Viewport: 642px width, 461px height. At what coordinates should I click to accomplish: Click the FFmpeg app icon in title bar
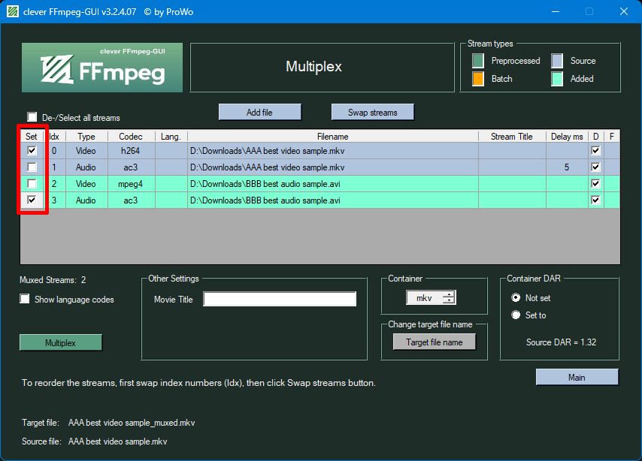13,11
